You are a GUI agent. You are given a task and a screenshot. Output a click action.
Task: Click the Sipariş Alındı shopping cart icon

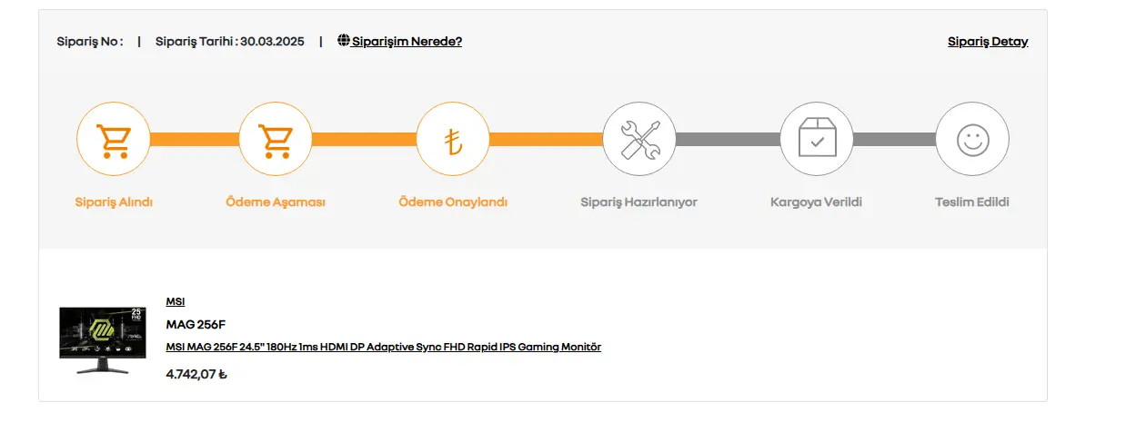coord(113,140)
